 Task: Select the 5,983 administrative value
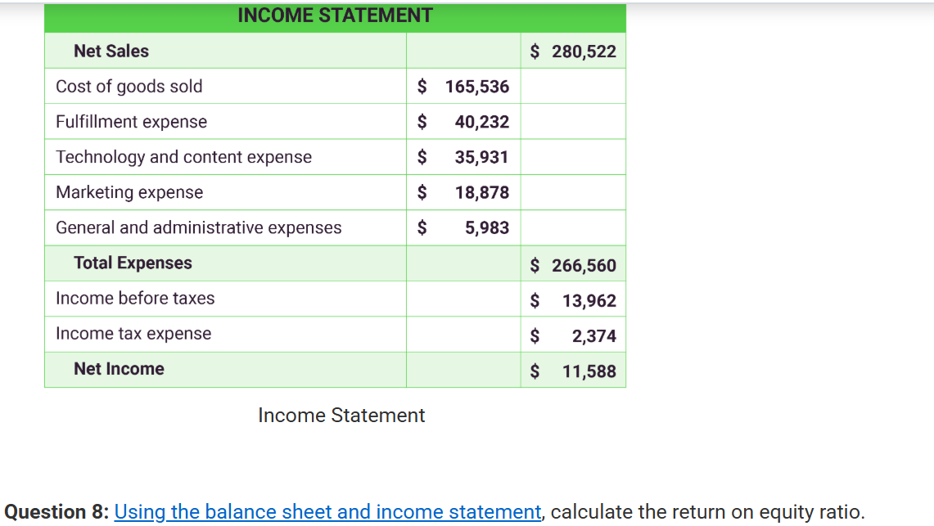[x=487, y=228]
